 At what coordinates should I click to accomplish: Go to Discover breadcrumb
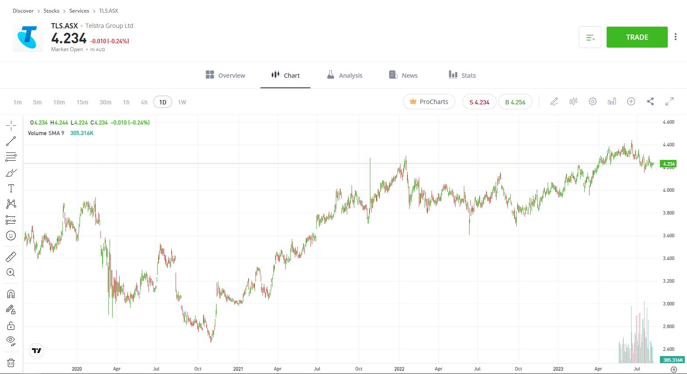point(23,11)
